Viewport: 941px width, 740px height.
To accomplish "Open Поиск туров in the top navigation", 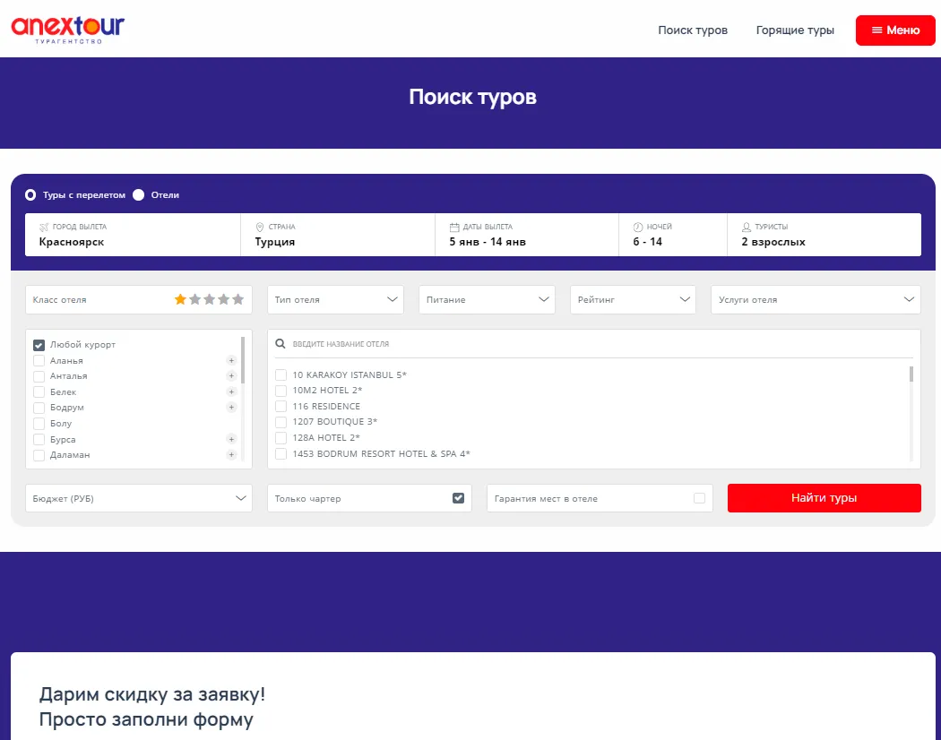I will [693, 30].
